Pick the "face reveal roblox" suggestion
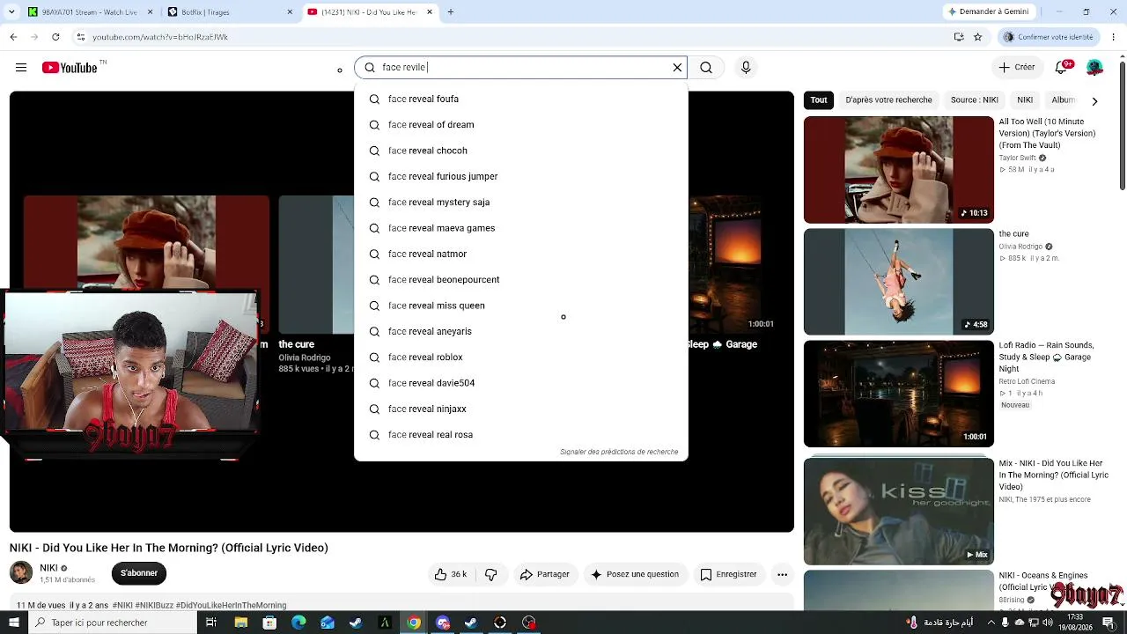 (520, 358)
